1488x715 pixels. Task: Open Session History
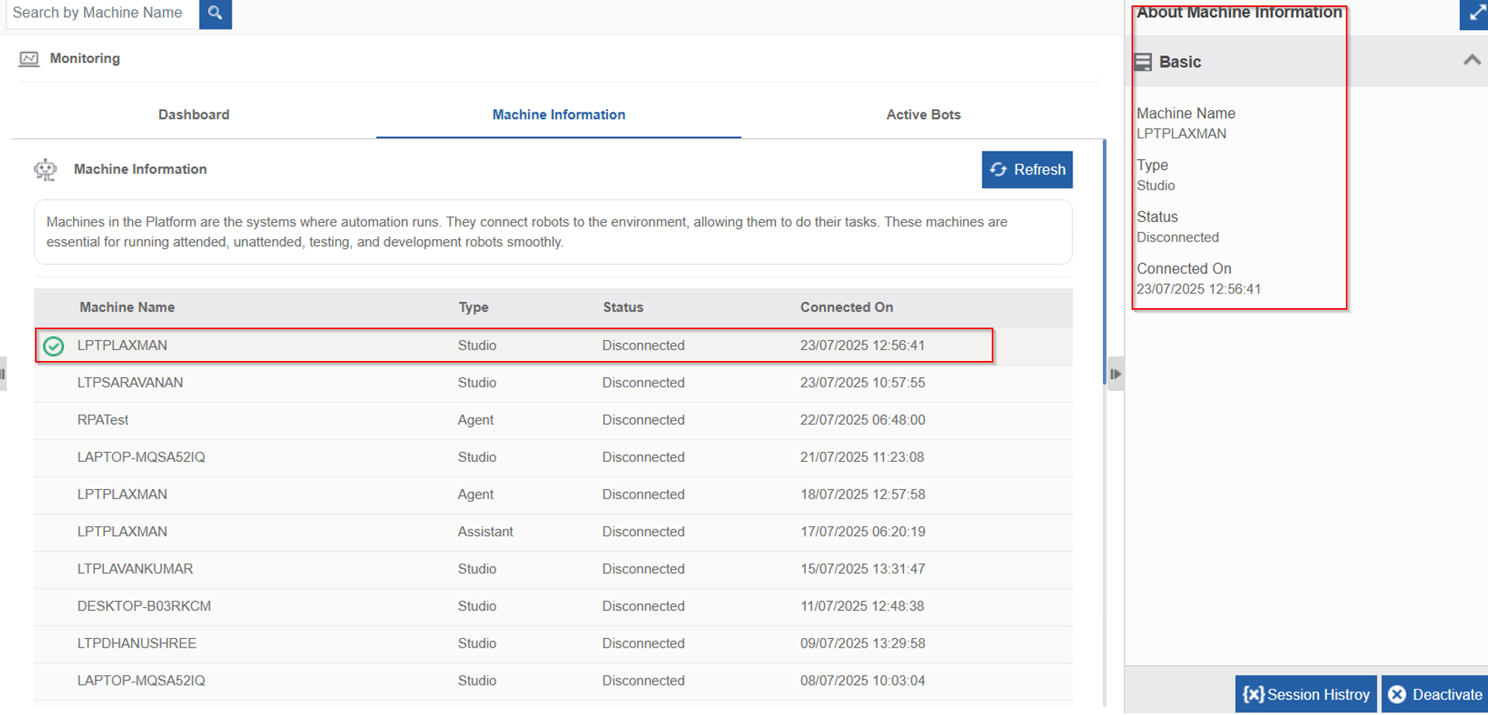[1306, 695]
